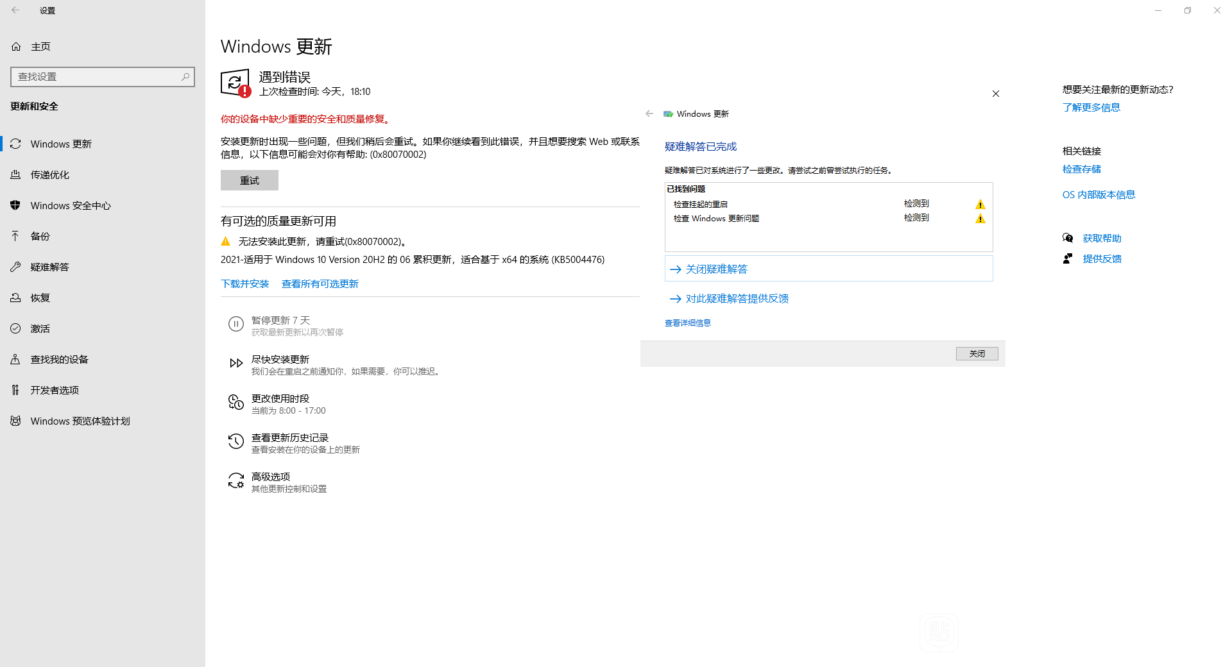The image size is (1232, 667).
Task: Open 恢复 settings
Action: pyautogui.click(x=40, y=298)
